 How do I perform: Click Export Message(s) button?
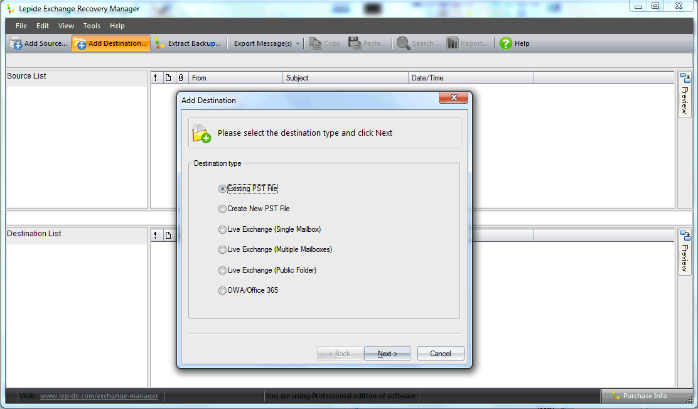pyautogui.click(x=262, y=43)
